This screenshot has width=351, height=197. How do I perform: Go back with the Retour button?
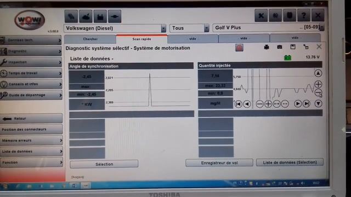pos(31,119)
